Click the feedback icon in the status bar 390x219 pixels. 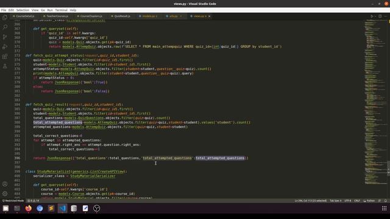click(x=379, y=201)
